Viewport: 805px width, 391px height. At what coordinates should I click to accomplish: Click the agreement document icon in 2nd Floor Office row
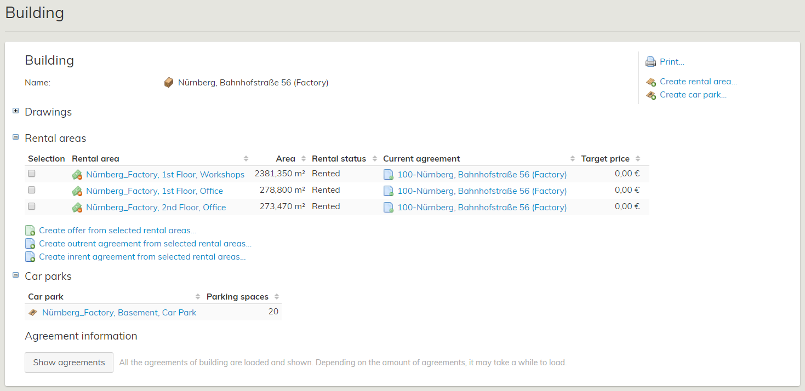[388, 208]
